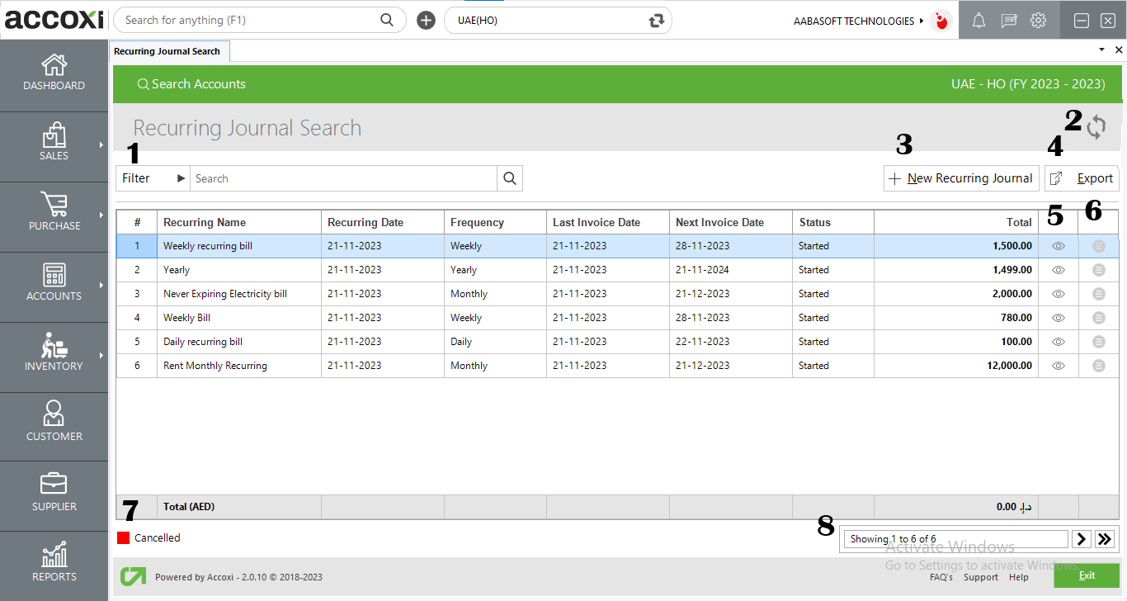Open application settings gear
This screenshot has width=1127, height=601.
1038,20
